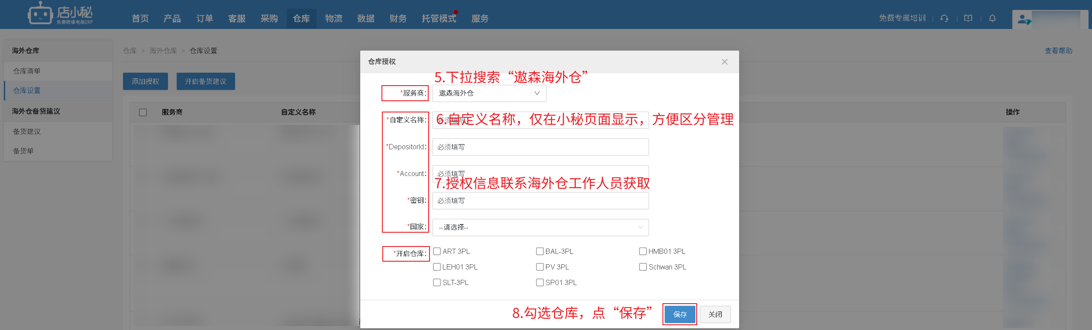Open the 托管模式 menu in top navigation
The width and height of the screenshot is (1092, 330).
[x=439, y=19]
